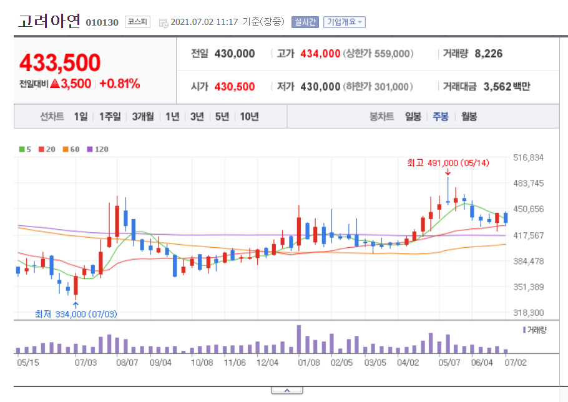Click the clock calendar icon beside date
568x402 pixels.
click(x=164, y=23)
